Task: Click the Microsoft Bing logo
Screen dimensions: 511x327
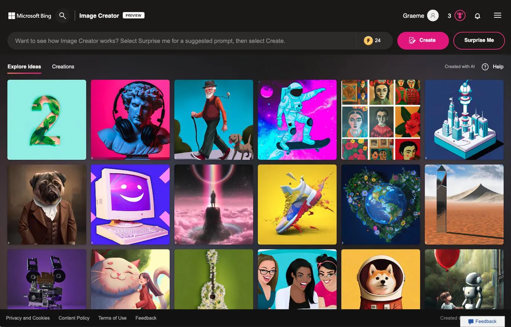Action: 30,16
